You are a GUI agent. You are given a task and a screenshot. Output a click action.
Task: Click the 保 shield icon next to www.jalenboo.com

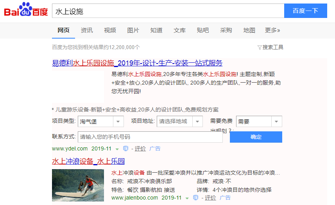click(x=195, y=198)
